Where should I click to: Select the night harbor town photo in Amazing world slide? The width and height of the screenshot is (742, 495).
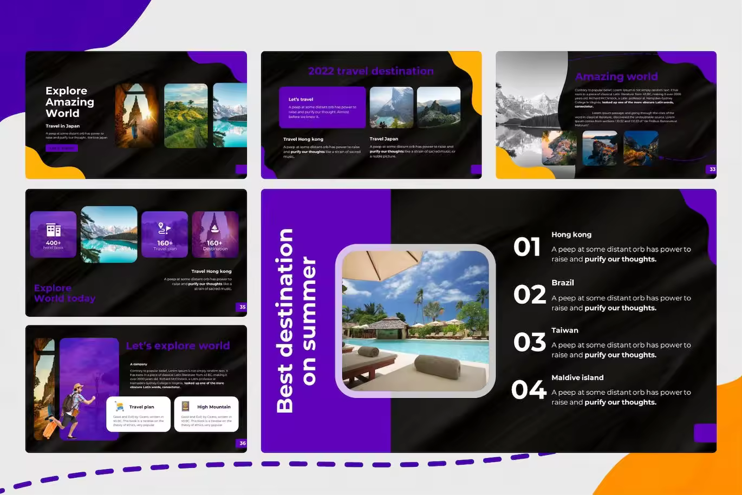641,148
